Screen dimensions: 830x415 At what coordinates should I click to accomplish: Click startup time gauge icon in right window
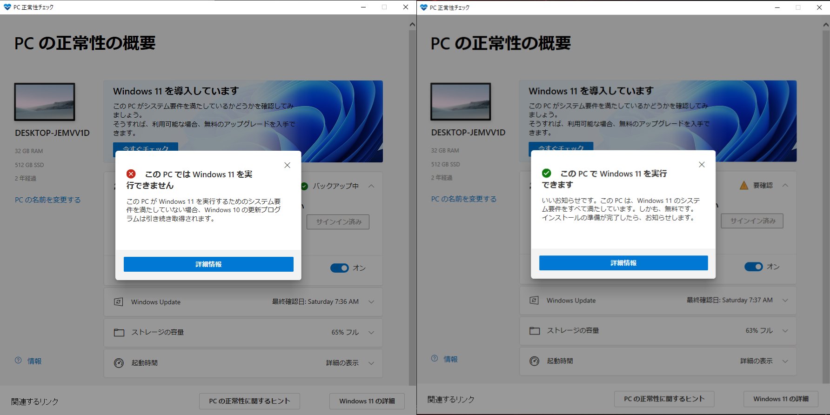click(x=535, y=361)
